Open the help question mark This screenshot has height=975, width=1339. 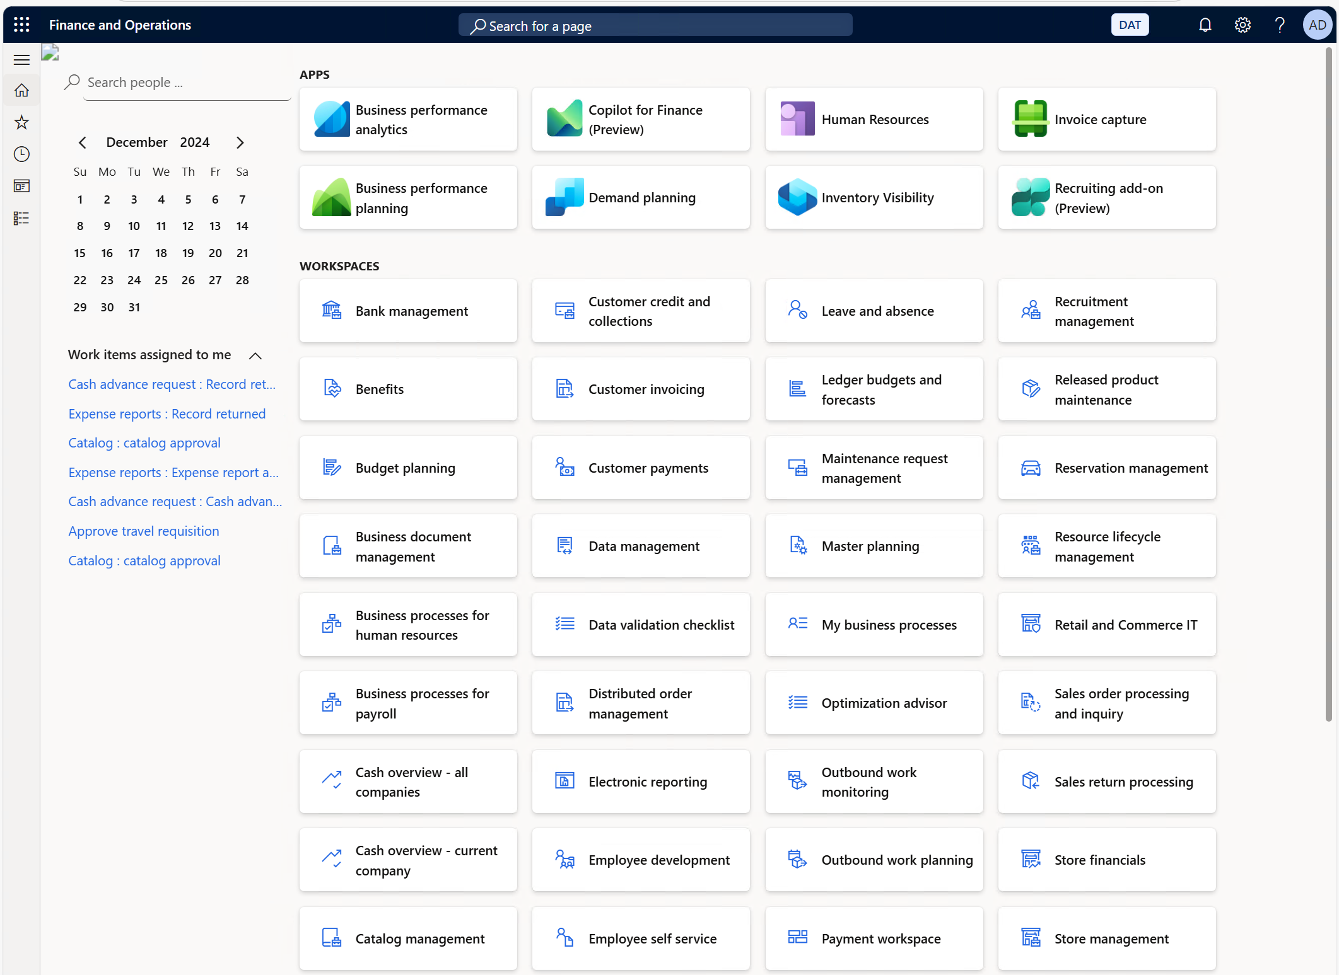1280,25
